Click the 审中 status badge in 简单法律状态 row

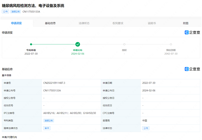click(47, 128)
